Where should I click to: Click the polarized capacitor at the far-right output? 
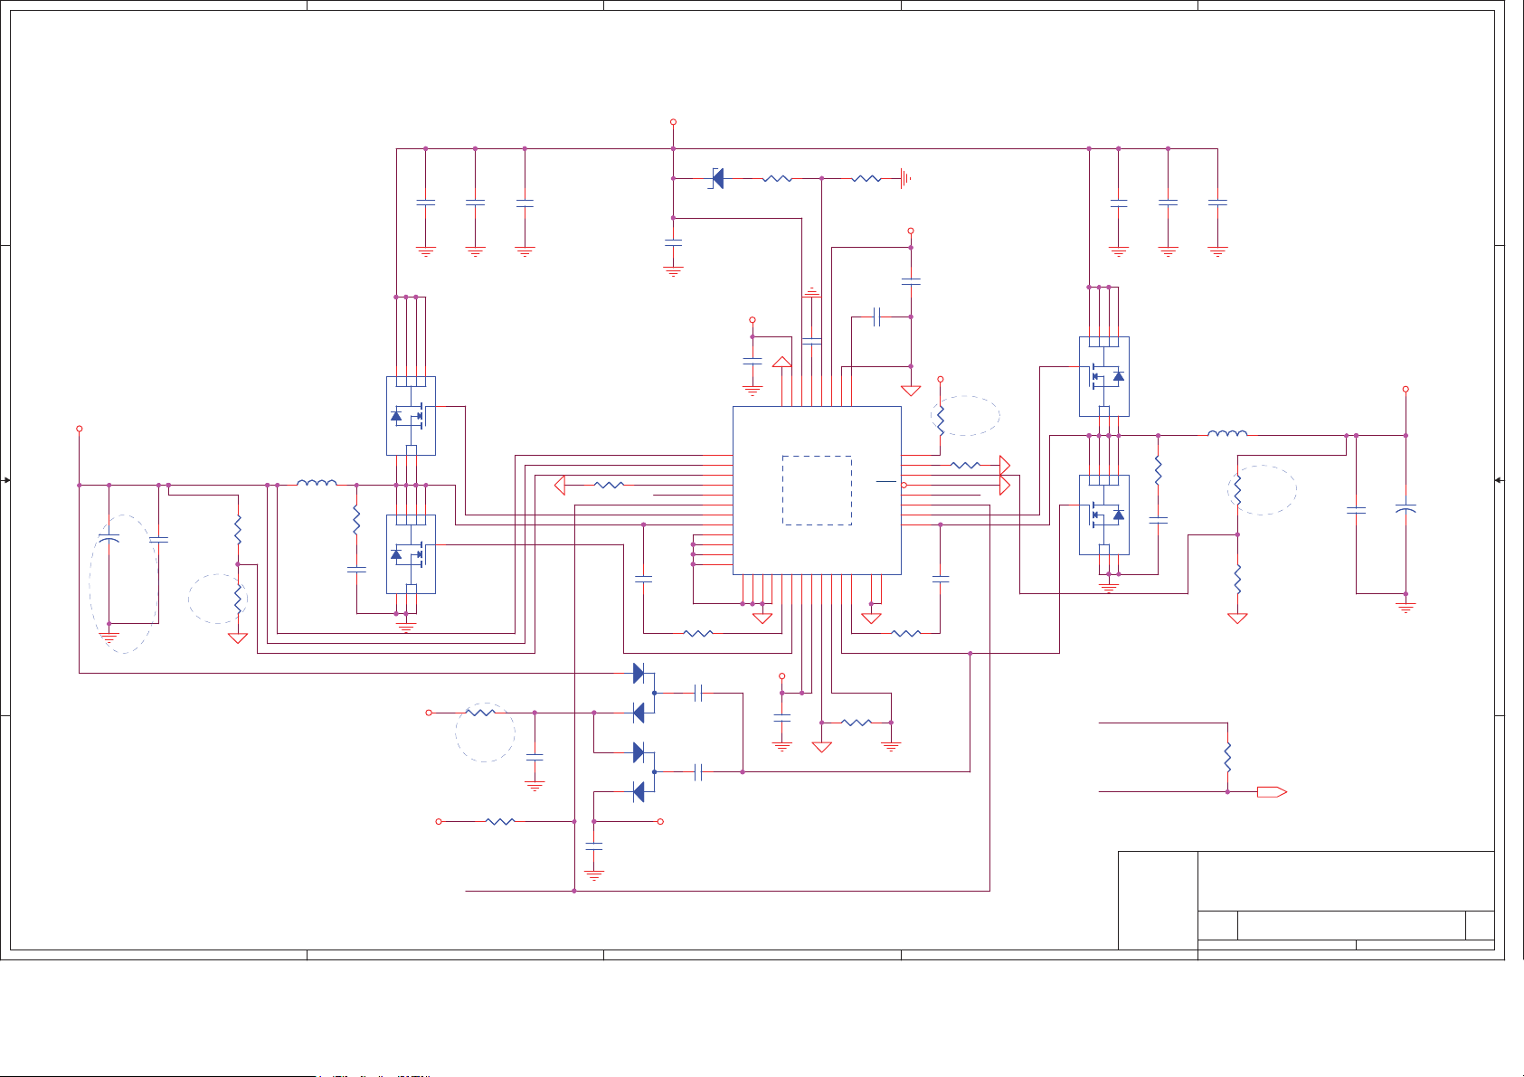tap(1406, 508)
